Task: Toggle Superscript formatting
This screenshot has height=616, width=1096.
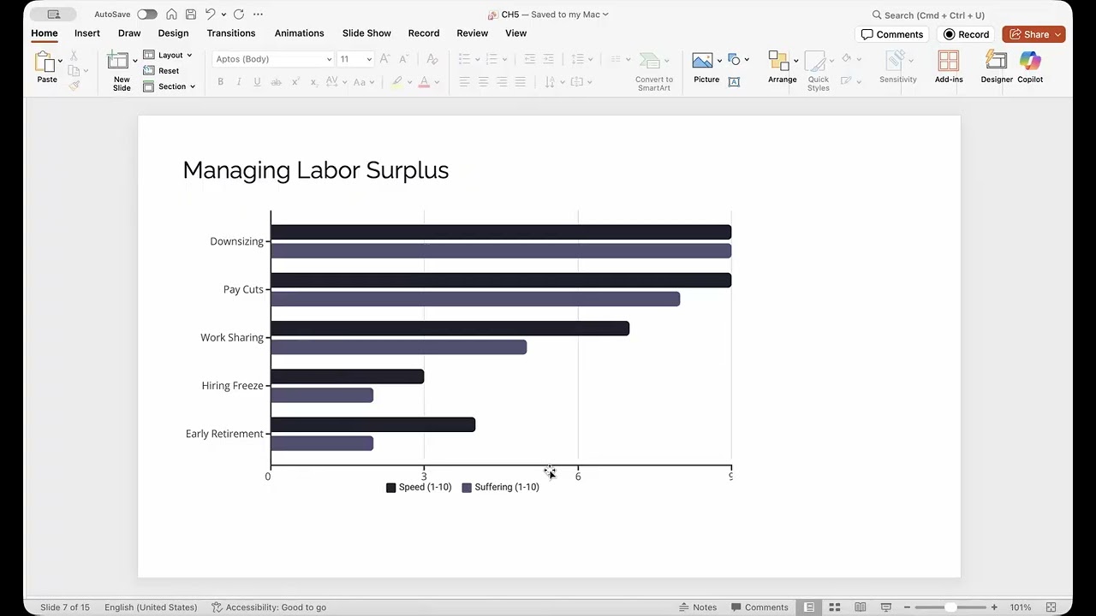Action: (295, 82)
